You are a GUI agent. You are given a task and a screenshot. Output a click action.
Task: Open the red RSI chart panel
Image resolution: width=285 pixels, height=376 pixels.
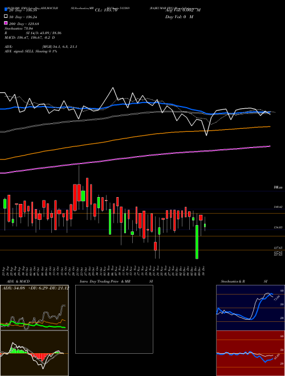click(250, 353)
